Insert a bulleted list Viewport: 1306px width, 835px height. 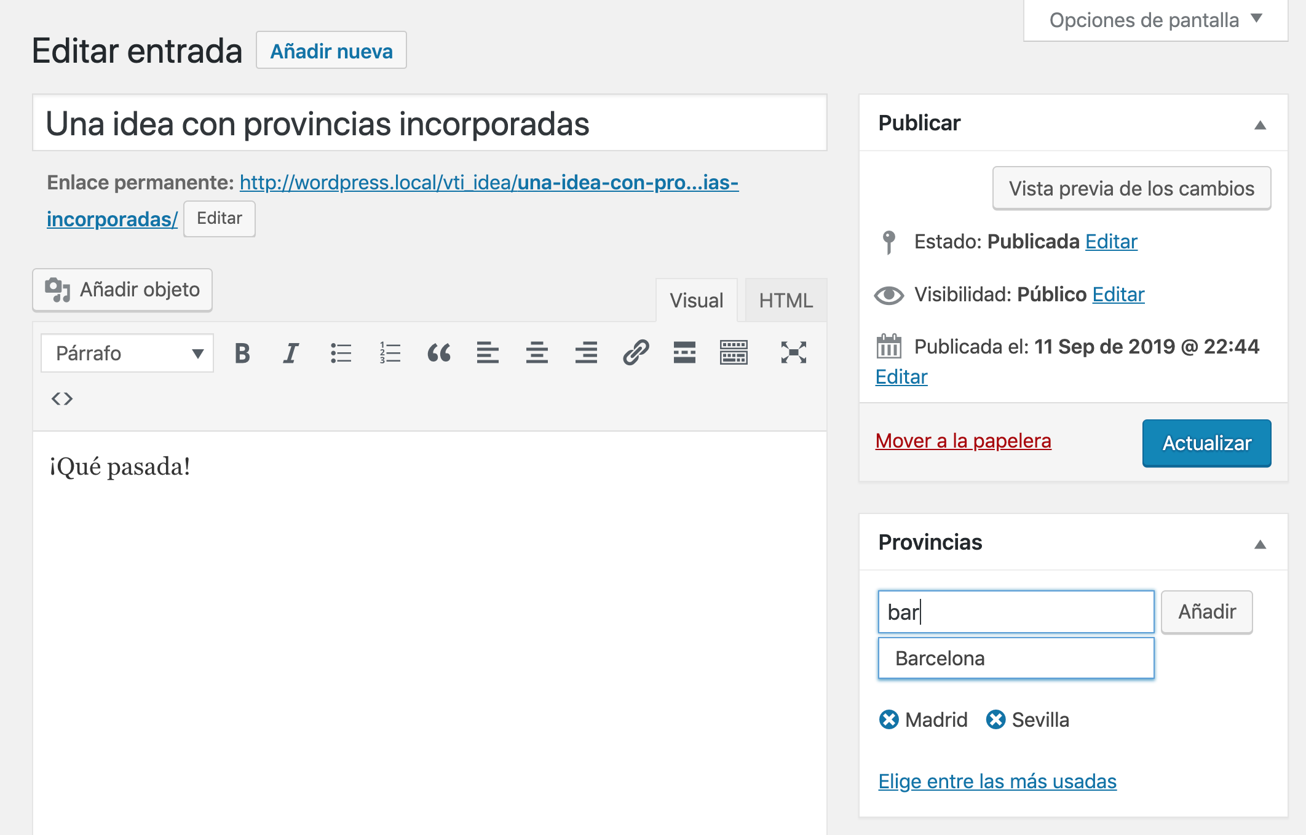(341, 354)
